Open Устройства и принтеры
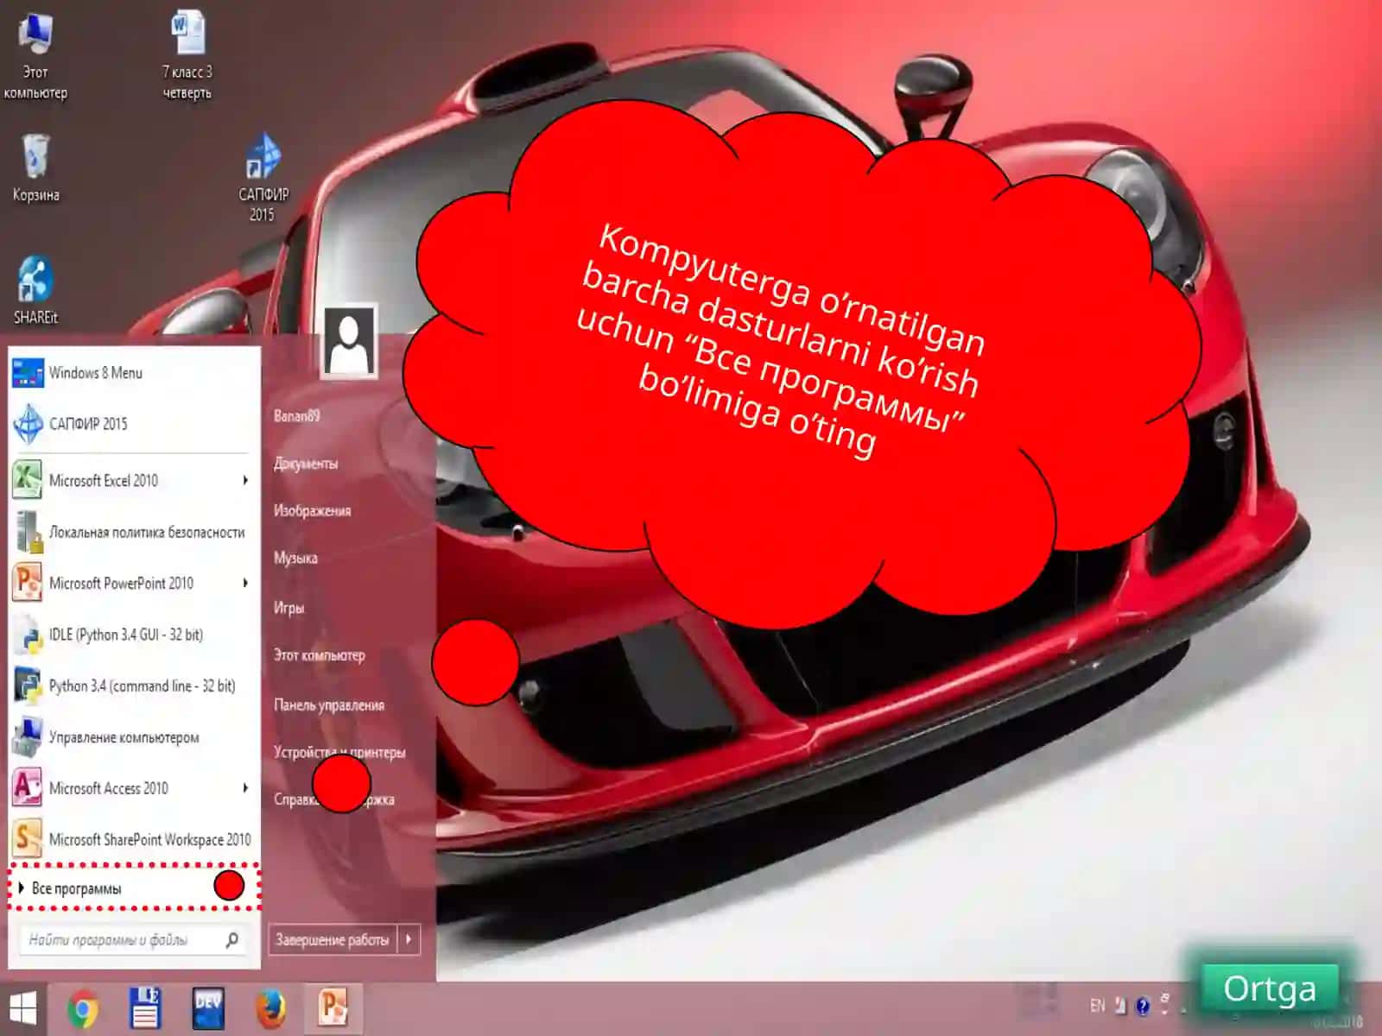 point(339,753)
